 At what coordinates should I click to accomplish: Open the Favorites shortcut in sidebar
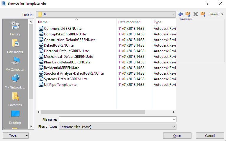pyautogui.click(x=15, y=99)
